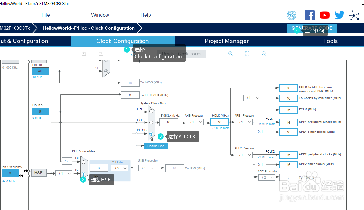
Task: Open the ST community network icon
Action: point(354,15)
